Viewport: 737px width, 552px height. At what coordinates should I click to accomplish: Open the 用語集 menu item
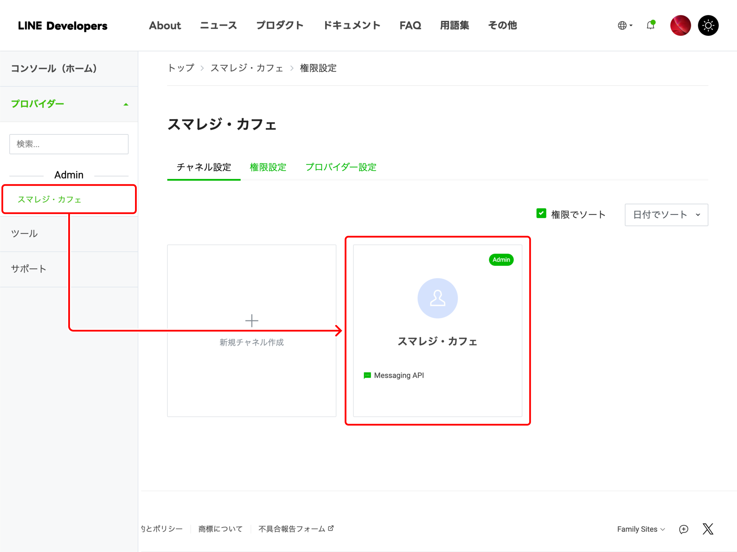455,25
